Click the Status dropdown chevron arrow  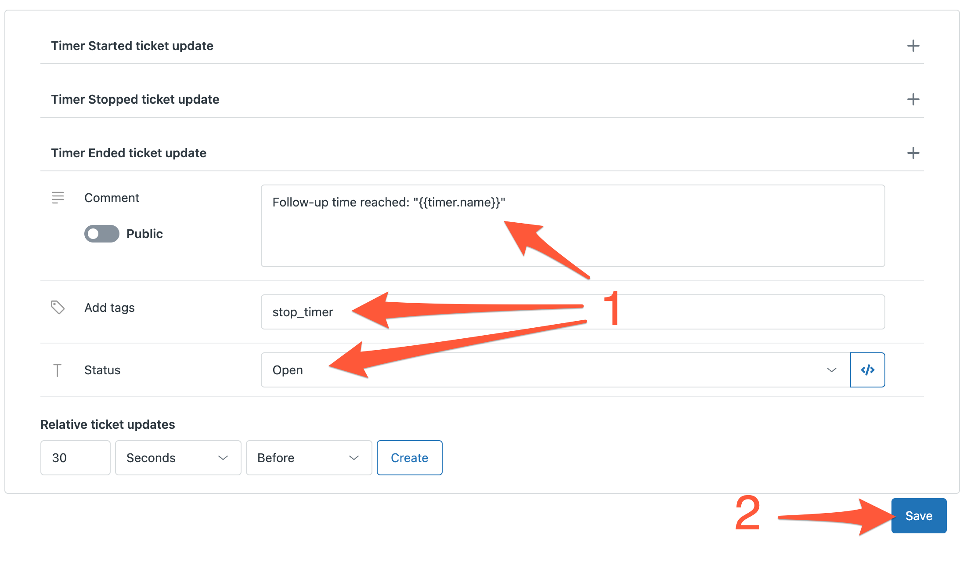831,370
